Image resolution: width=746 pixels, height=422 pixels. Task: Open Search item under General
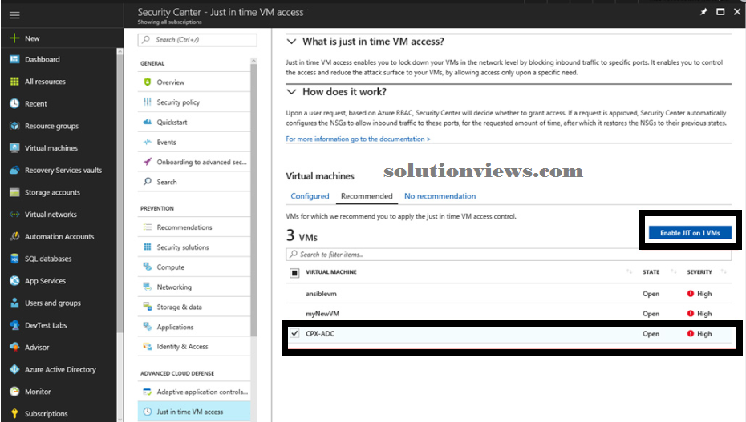point(194,182)
